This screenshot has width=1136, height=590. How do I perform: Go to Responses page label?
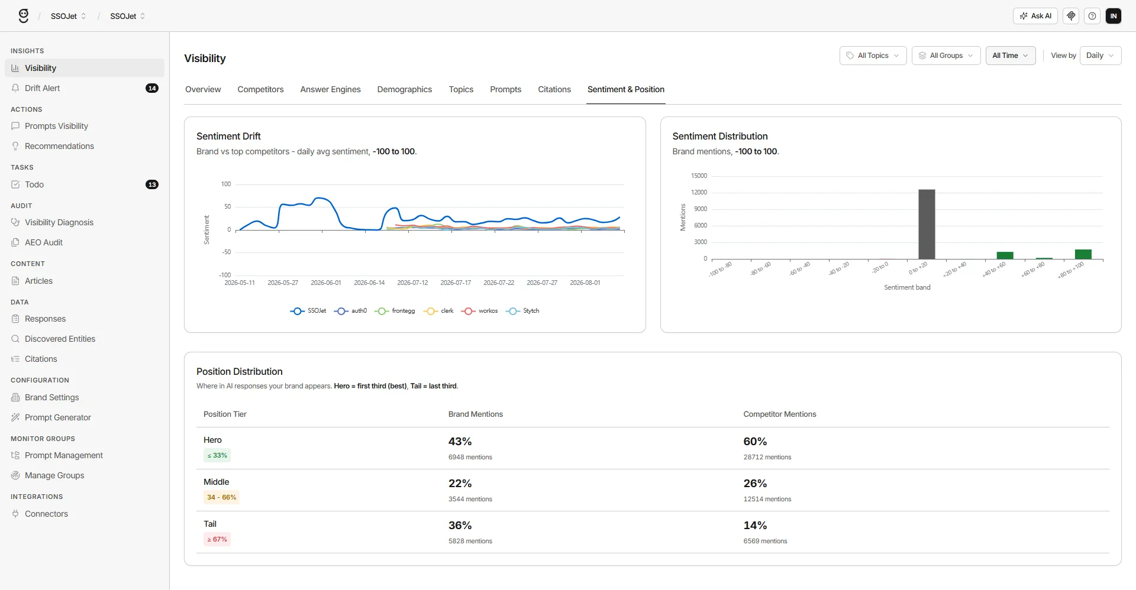tap(45, 319)
